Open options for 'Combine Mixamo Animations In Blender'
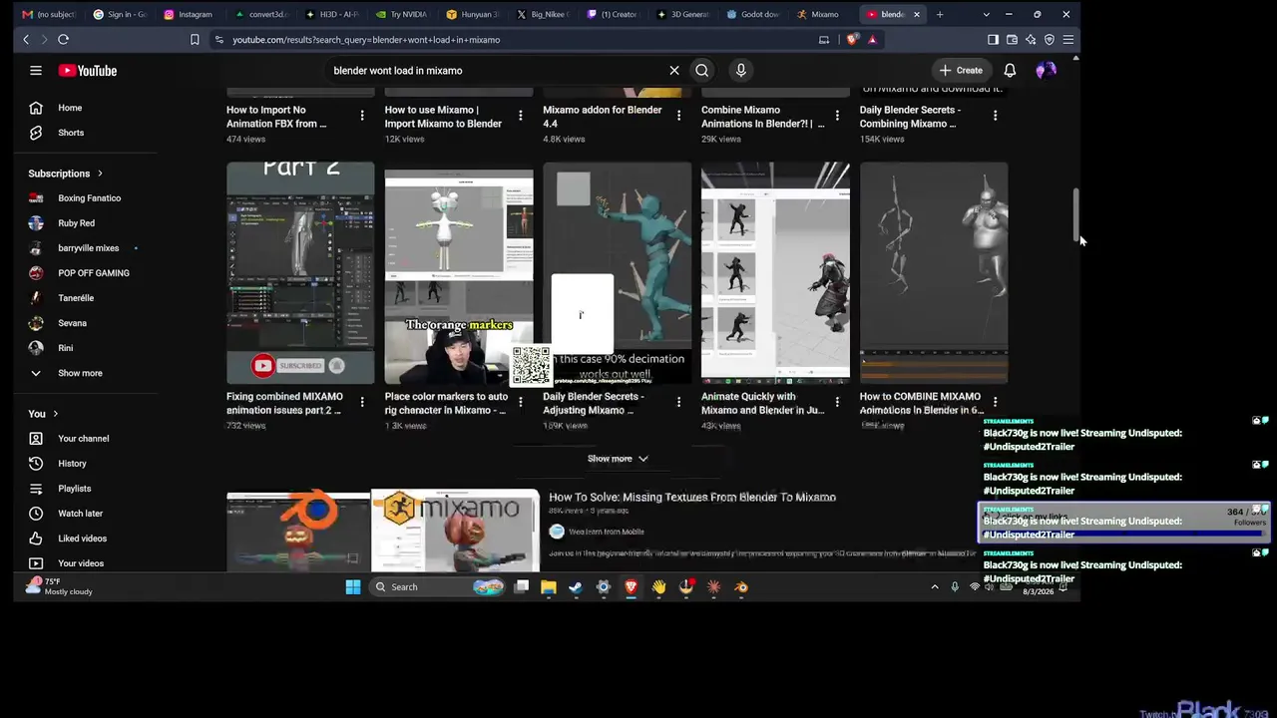The width and height of the screenshot is (1277, 718). tap(837, 116)
